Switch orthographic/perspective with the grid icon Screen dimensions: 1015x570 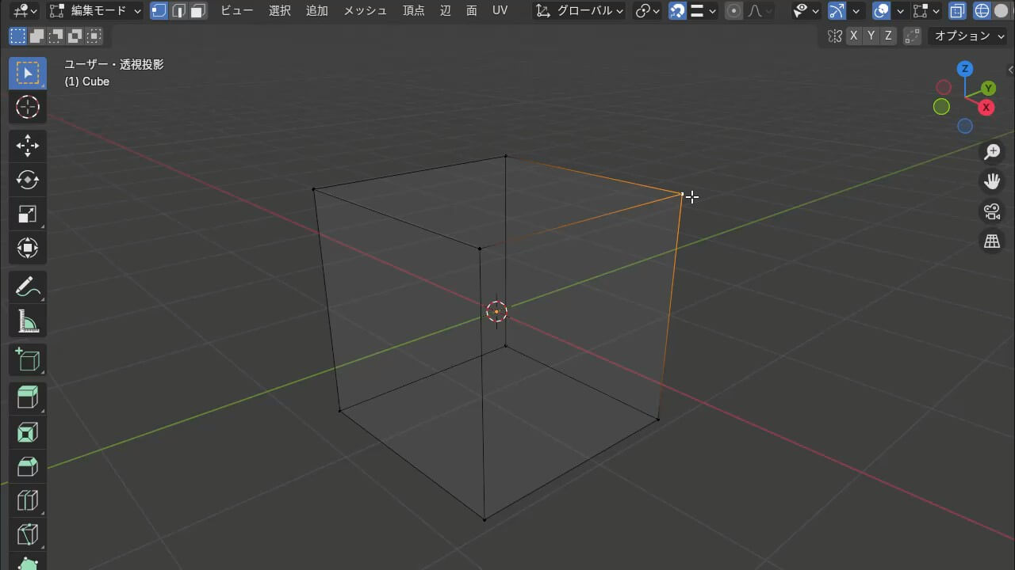pos(992,241)
